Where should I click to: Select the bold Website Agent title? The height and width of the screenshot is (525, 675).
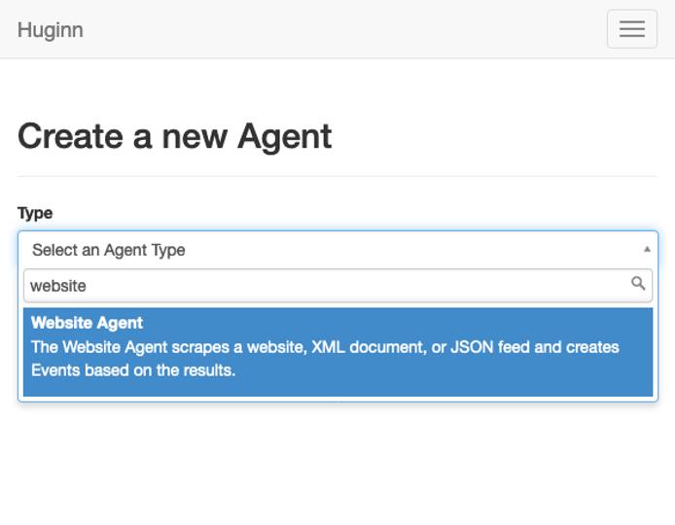tap(88, 323)
